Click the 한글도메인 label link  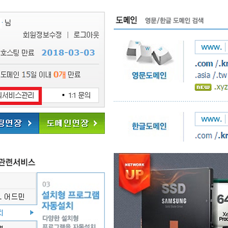[x=149, y=126]
